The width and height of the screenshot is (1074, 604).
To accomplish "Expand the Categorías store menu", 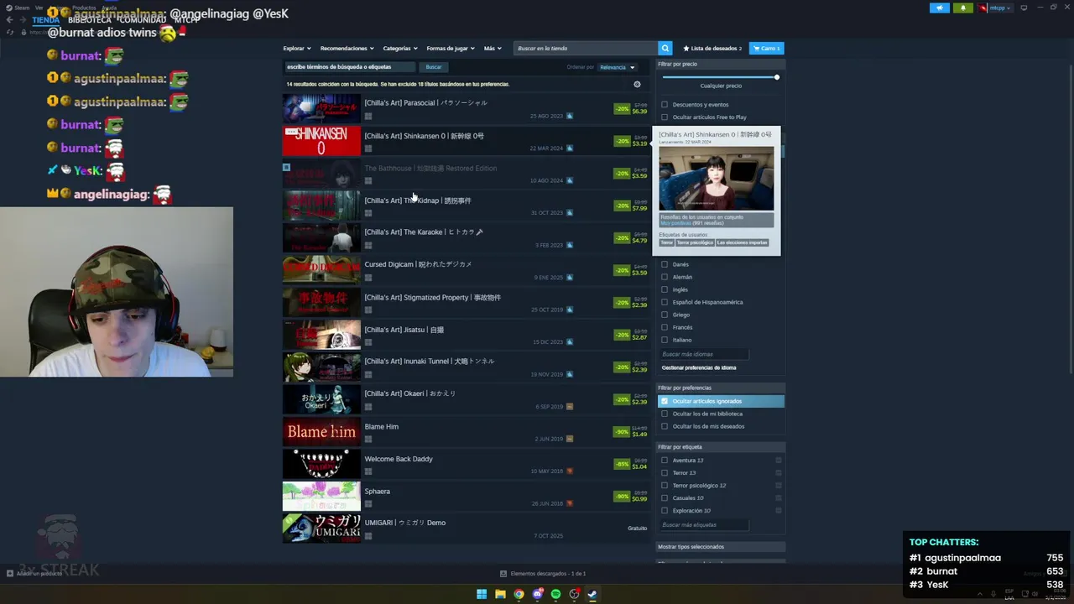I will [x=400, y=49].
